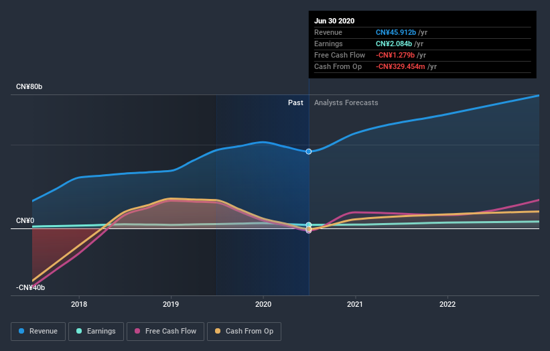Toggle the Earnings legend series
550x351 pixels.
[x=96, y=332]
